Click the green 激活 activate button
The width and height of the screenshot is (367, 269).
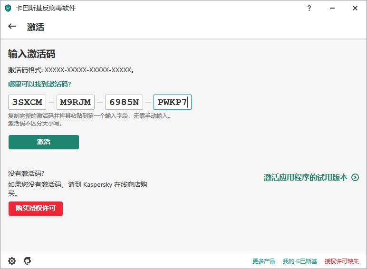44,142
